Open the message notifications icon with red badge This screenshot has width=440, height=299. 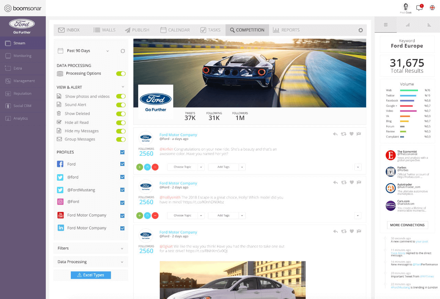[419, 8]
